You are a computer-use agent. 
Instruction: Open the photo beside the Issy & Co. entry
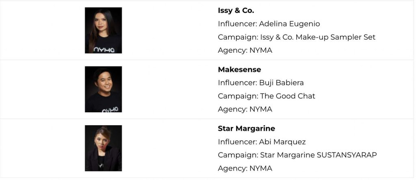(x=103, y=30)
